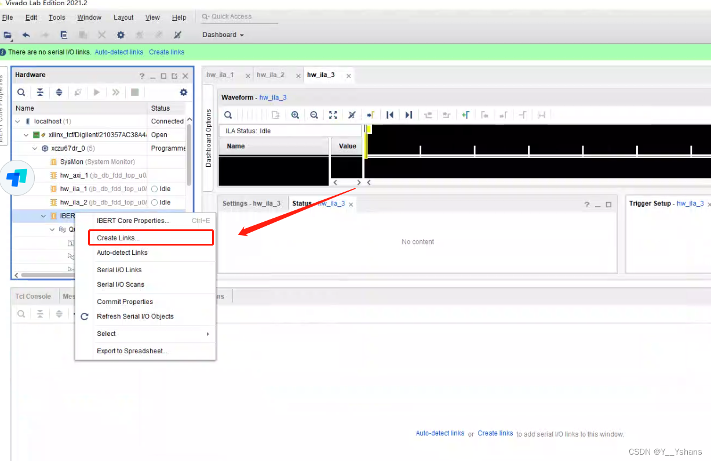This screenshot has height=461, width=711.
Task: Open Hardware panel help question mark
Action: [142, 76]
